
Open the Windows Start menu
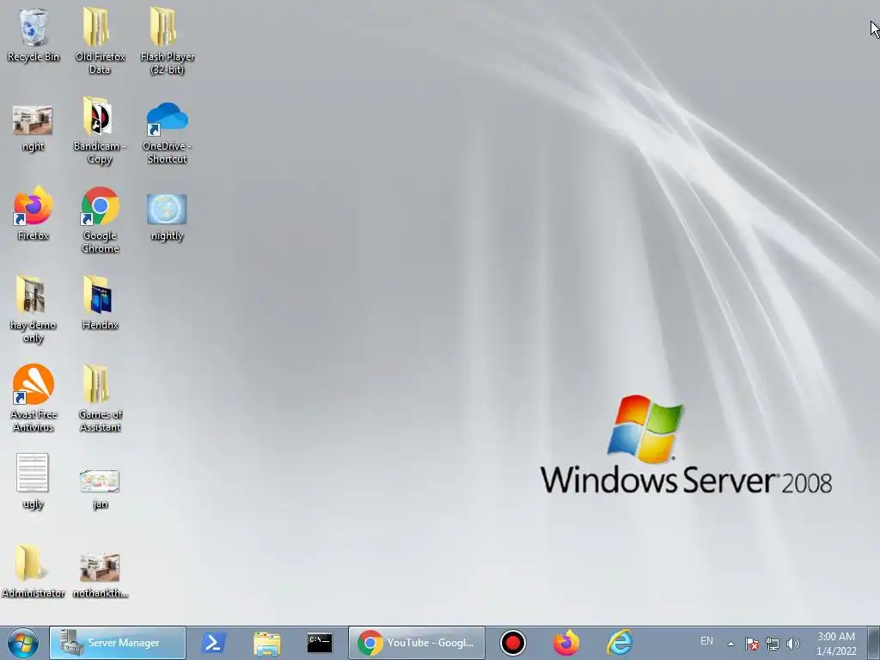23,643
